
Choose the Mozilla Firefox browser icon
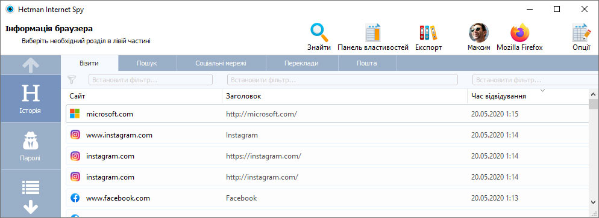tap(519, 32)
